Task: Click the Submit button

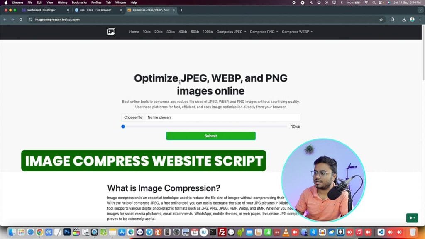Action: point(210,136)
